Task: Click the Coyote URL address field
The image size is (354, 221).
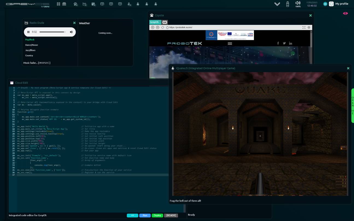Action: point(234,27)
